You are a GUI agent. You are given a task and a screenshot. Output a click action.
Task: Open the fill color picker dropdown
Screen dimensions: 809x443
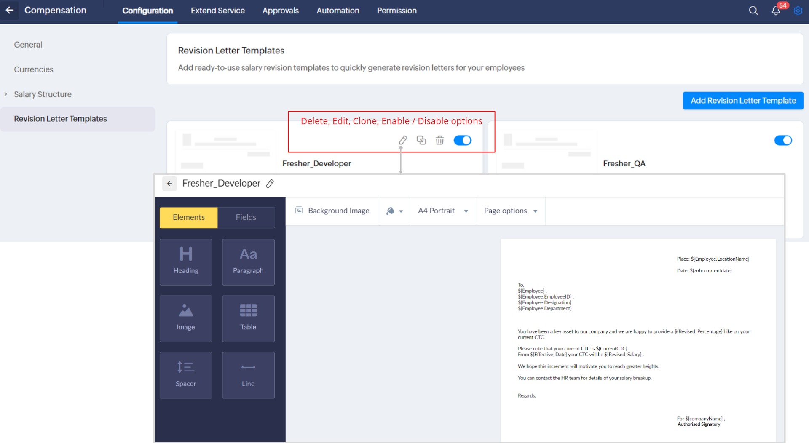[394, 211]
